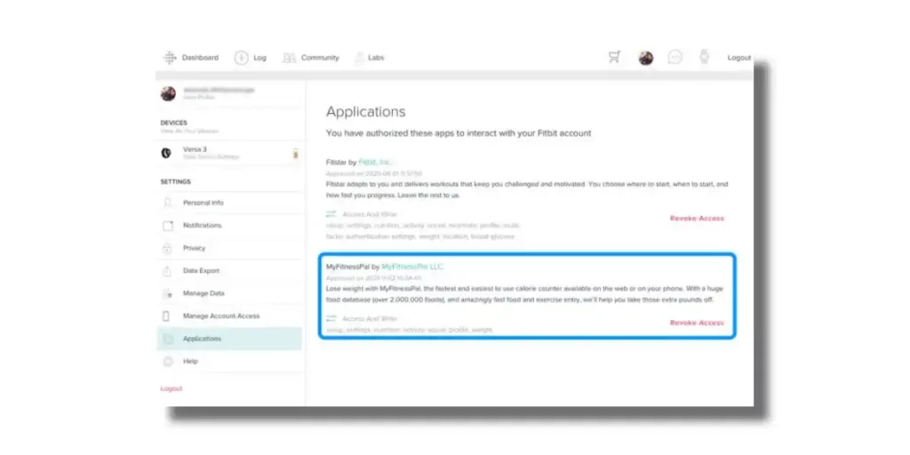Click the sidebar profile picture
The image size is (910, 455).
coord(168,93)
